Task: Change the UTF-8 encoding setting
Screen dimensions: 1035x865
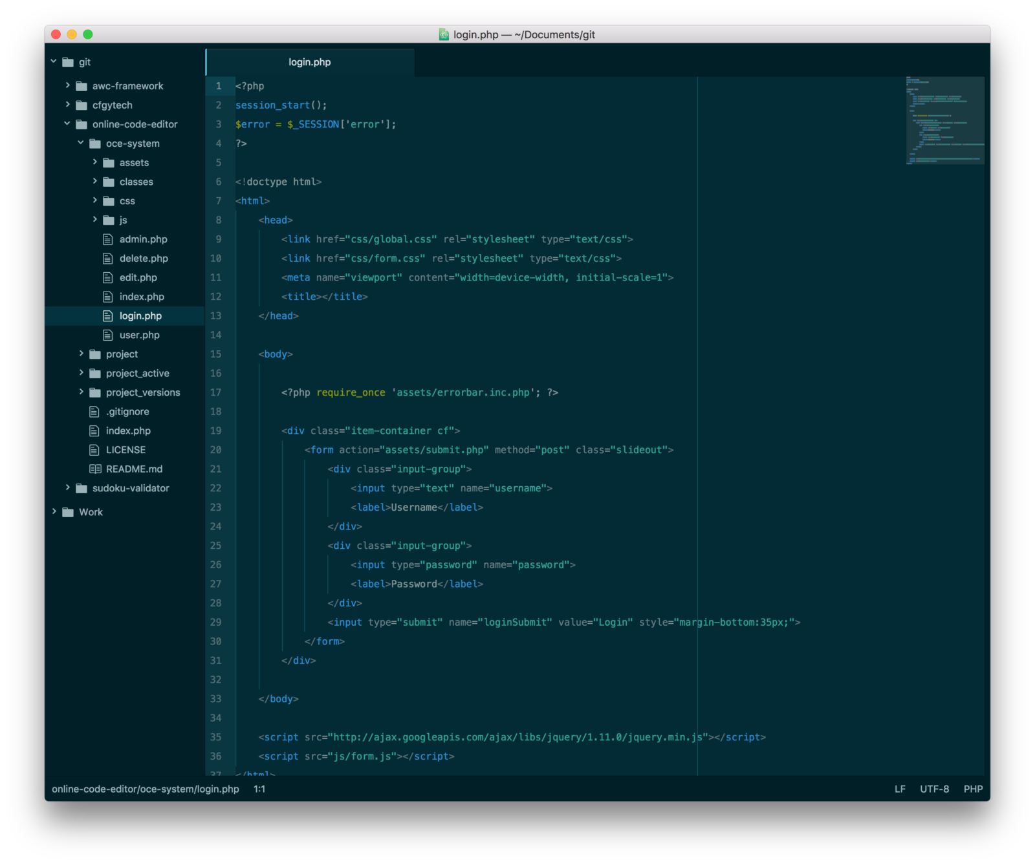Action: tap(934, 789)
